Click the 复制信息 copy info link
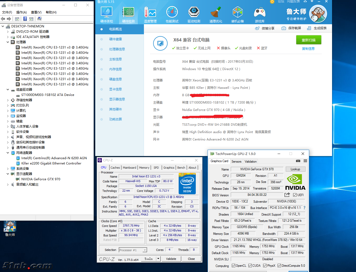The image size is (356, 272). 308,49
